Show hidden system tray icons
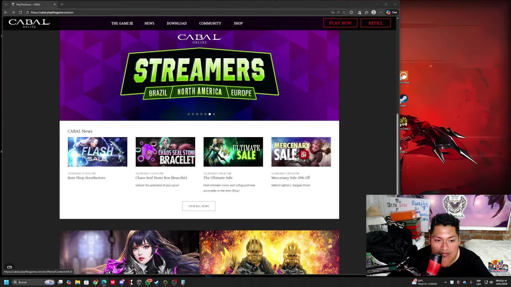 pos(446,282)
